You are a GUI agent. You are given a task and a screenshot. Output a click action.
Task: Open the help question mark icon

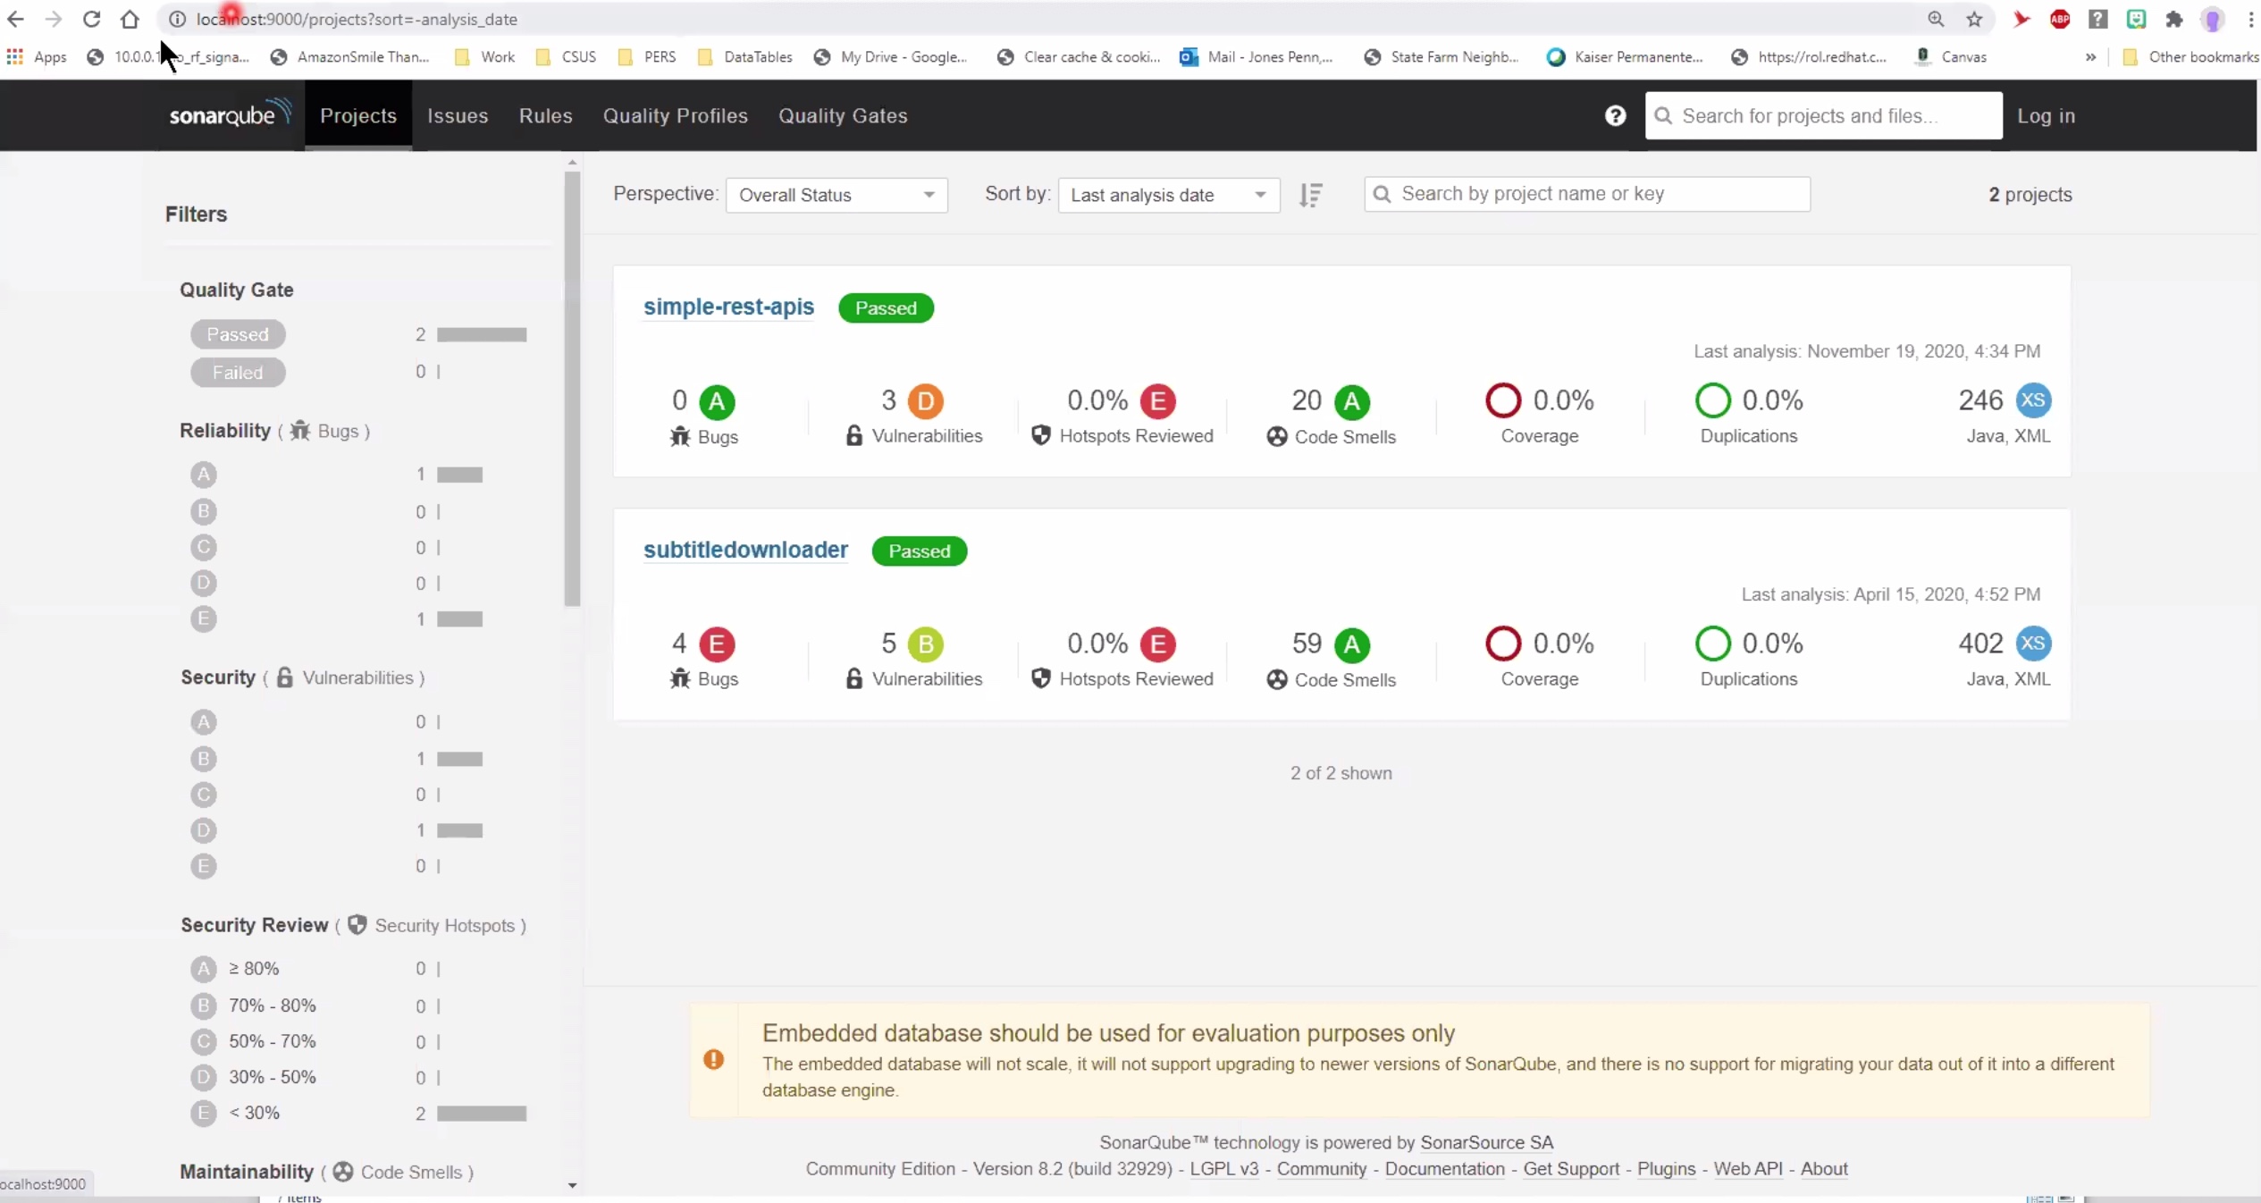[x=1615, y=115]
